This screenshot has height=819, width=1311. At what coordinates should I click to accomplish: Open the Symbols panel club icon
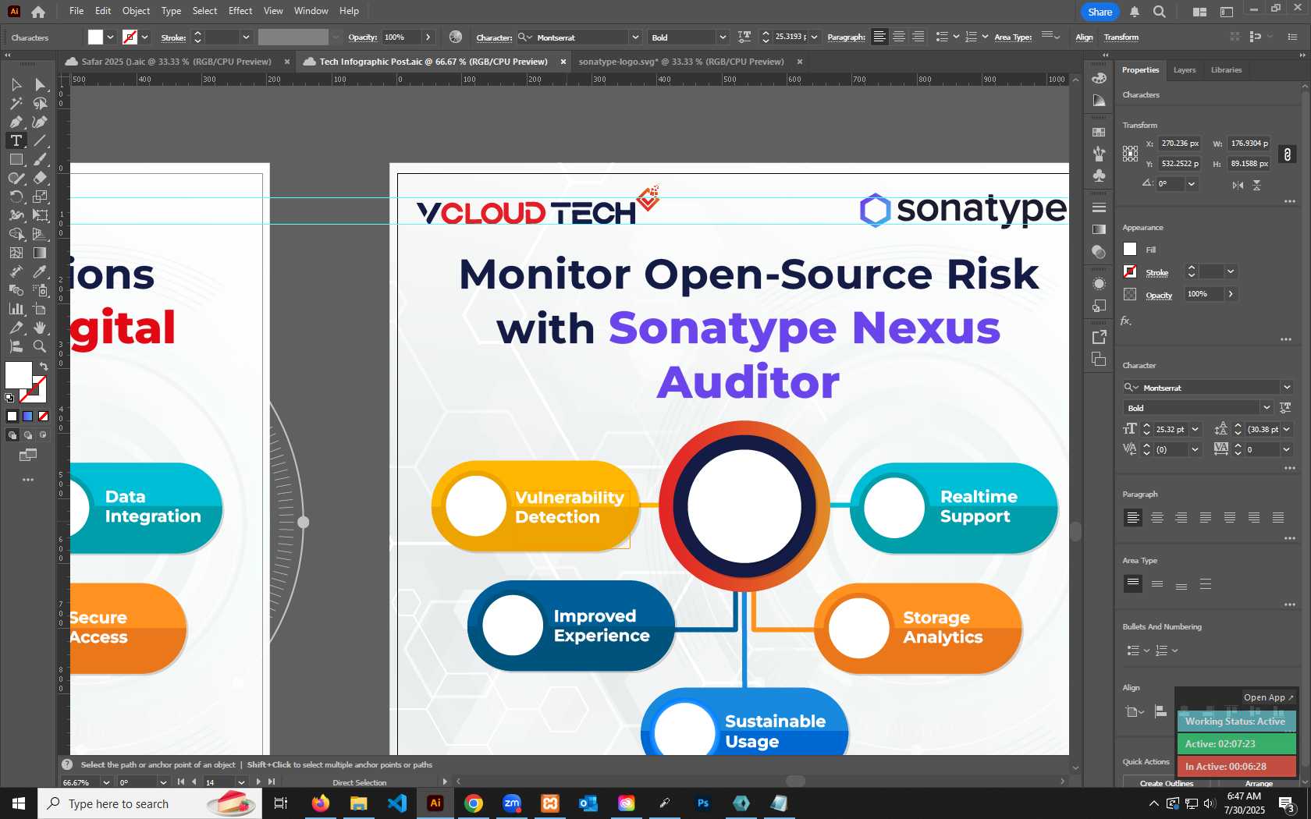(1099, 175)
